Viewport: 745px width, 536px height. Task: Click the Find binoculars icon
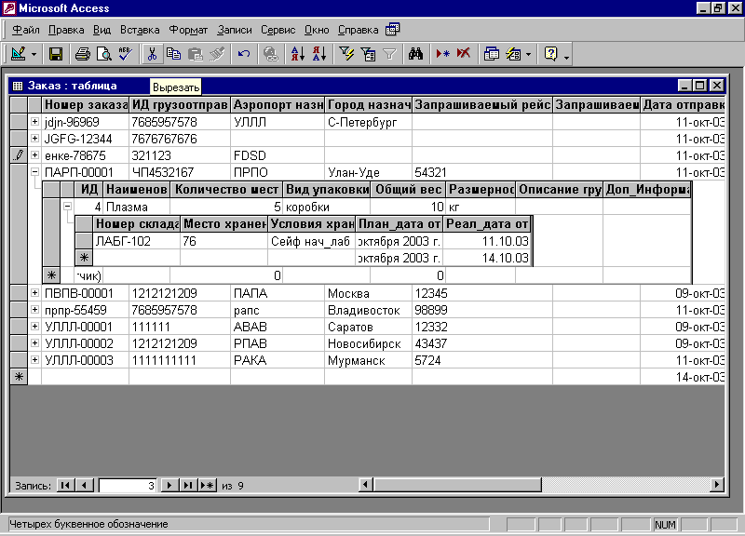(415, 54)
